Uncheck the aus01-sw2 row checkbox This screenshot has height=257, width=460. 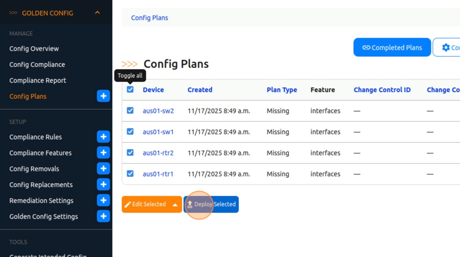point(130,110)
